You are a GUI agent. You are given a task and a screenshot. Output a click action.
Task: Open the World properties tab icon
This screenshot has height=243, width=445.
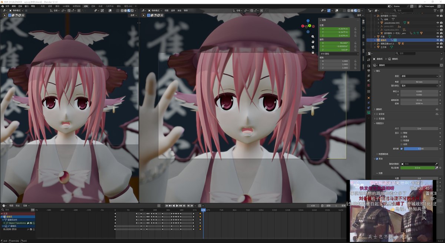coord(369,85)
